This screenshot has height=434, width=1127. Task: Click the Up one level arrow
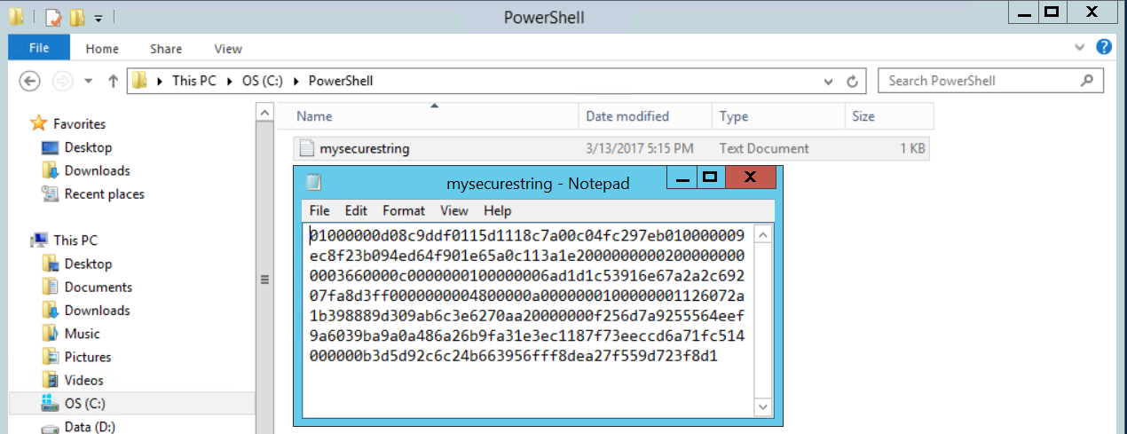click(x=113, y=81)
